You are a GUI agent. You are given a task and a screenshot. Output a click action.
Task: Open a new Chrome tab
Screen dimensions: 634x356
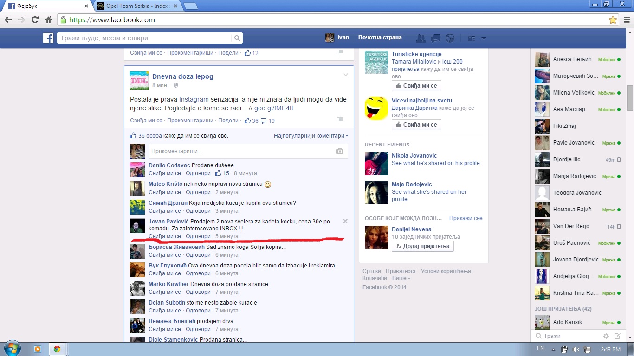click(x=190, y=6)
